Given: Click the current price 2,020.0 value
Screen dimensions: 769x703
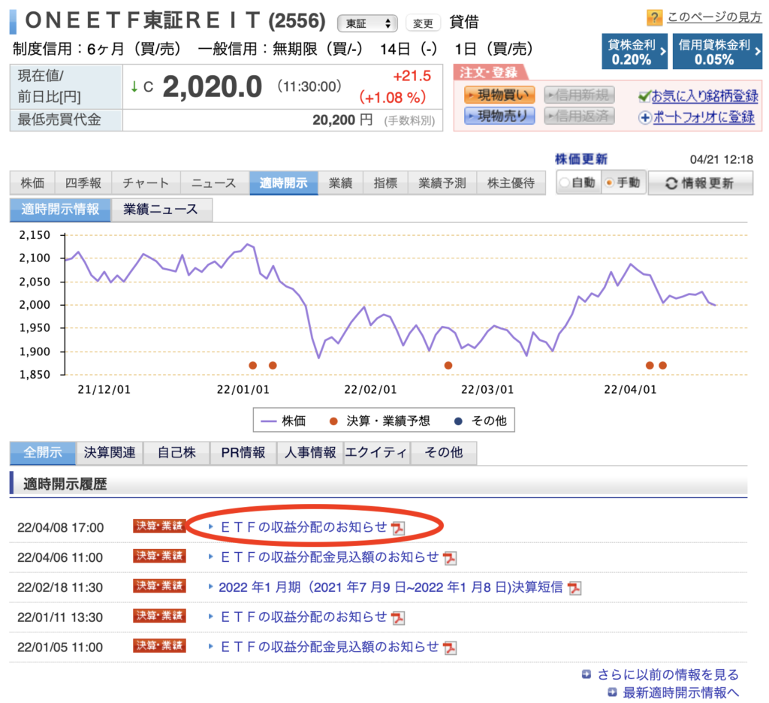Looking at the screenshot, I should pyautogui.click(x=212, y=87).
